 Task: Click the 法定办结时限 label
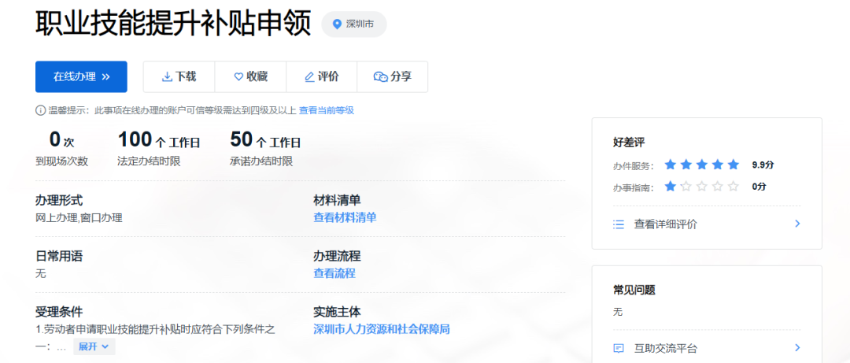[x=149, y=161]
